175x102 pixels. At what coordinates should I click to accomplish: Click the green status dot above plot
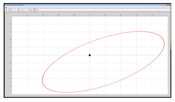coord(7,13)
